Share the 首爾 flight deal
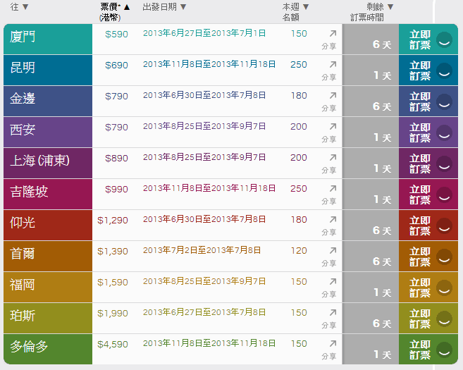Screen dimensions: 463x370 [x=333, y=250]
